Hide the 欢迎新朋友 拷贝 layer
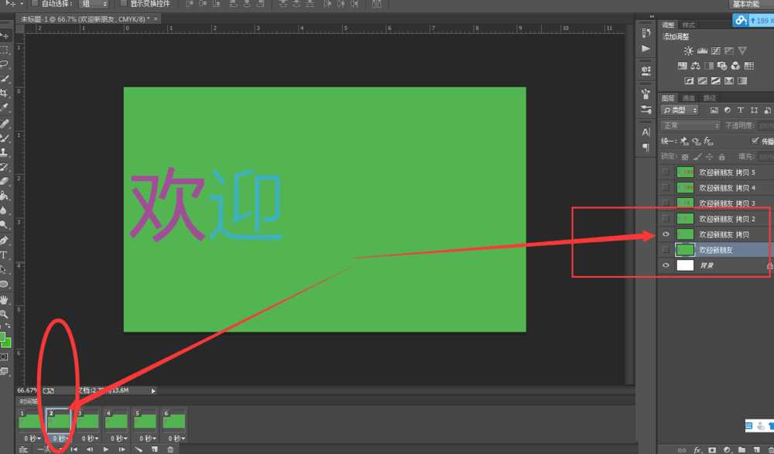 point(666,234)
